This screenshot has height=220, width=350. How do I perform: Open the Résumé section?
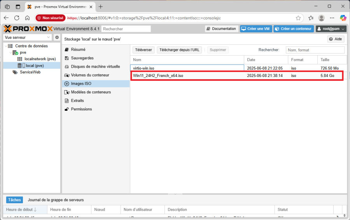click(x=96, y=49)
